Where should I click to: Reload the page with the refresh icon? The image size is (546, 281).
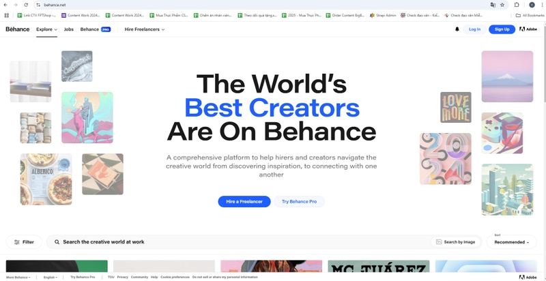click(x=26, y=5)
